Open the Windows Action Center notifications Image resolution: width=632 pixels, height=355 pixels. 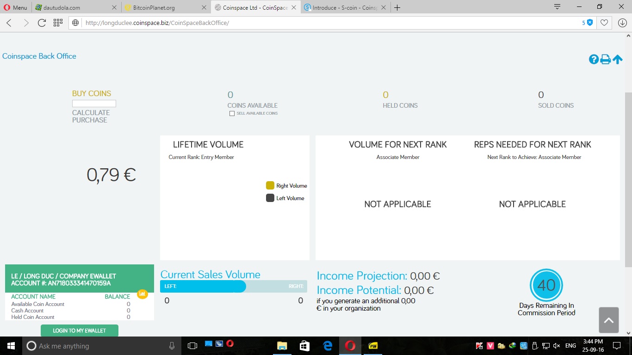pyautogui.click(x=616, y=346)
